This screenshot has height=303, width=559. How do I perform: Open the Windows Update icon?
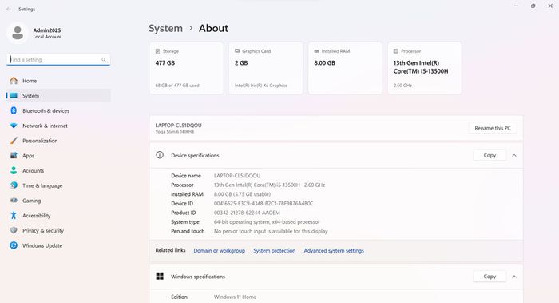point(14,245)
